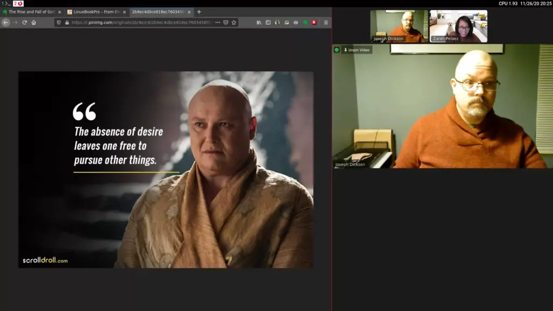Close the LinuxBookPro tab
The width and height of the screenshot is (553, 311).
(x=124, y=12)
